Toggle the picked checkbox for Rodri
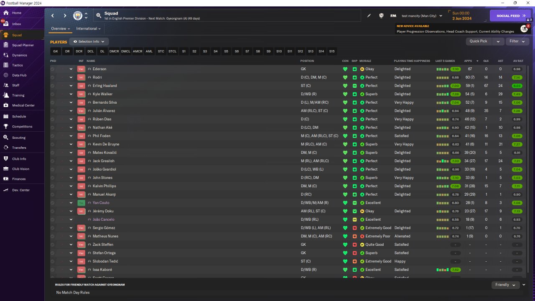The height and width of the screenshot is (301, 535). point(52,77)
